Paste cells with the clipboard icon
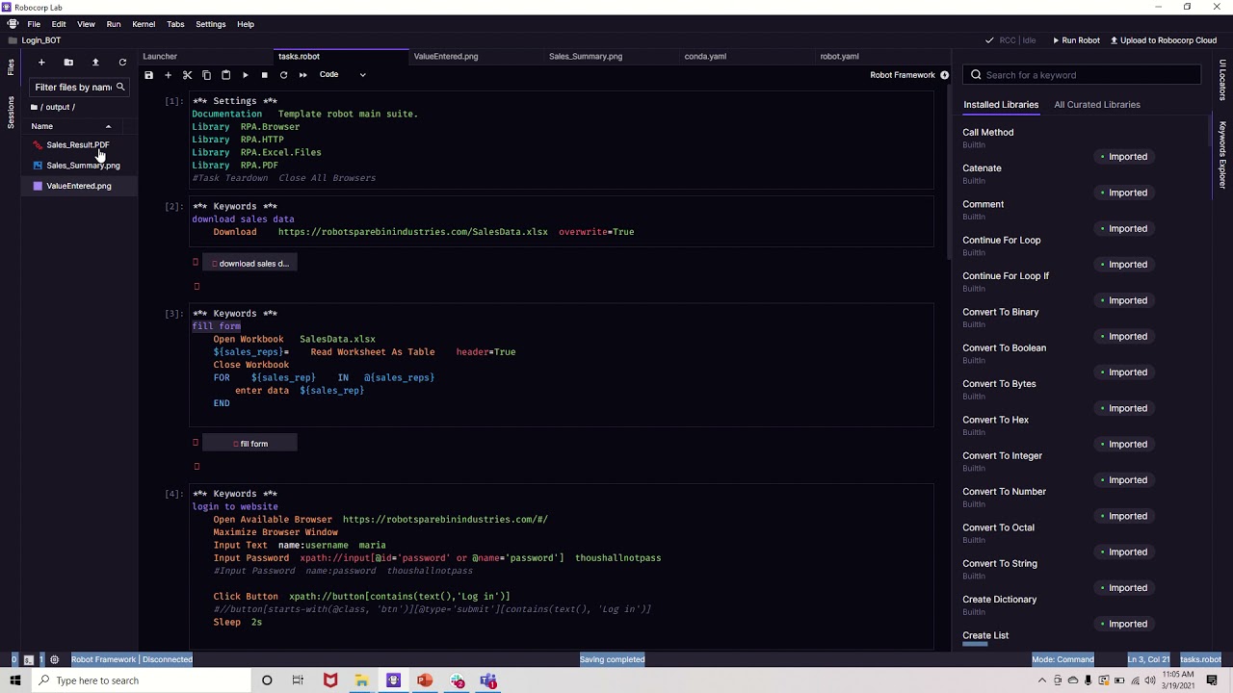This screenshot has width=1233, height=693. click(225, 75)
